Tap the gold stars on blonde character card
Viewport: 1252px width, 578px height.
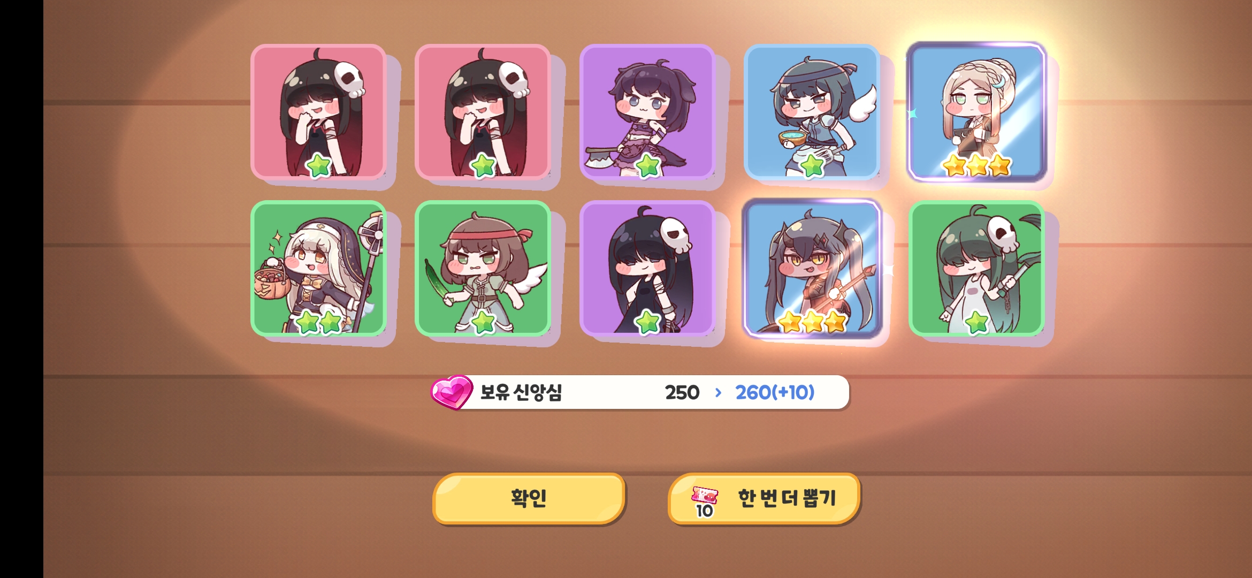pos(976,165)
